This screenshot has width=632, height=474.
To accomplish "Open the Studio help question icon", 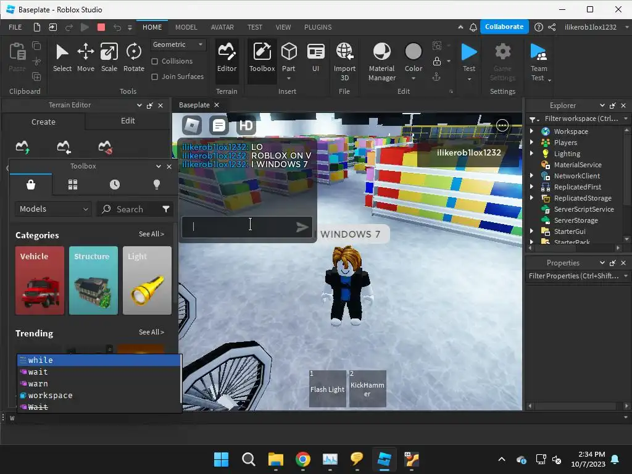I will (538, 27).
